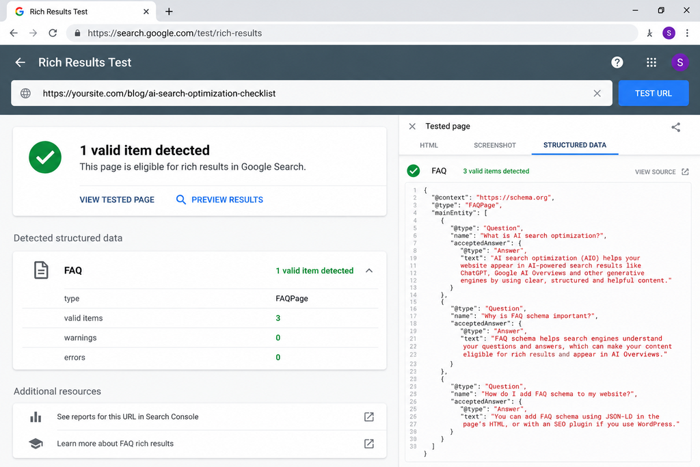700x467 pixels.
Task: Click the 'What is AI search optimization?' code line
Action: click(x=528, y=235)
